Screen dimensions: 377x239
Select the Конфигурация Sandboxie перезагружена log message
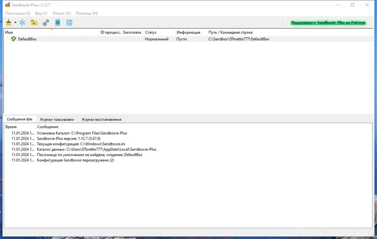pyautogui.click(x=75, y=160)
